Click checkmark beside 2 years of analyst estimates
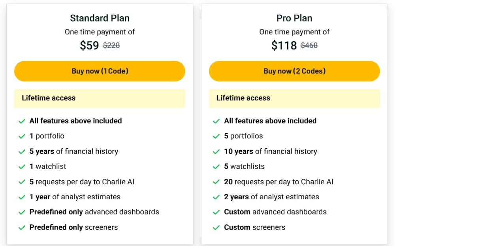This screenshot has width=504, height=246. 216,197
